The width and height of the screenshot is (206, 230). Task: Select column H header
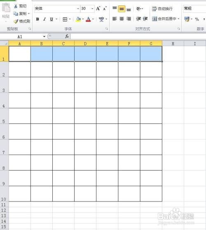tap(173, 44)
